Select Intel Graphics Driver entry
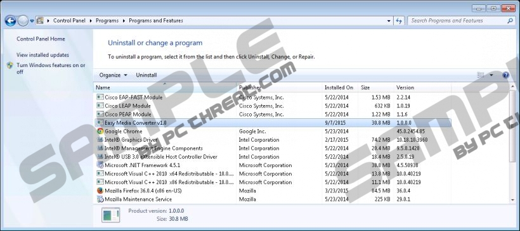Viewport: 520px width, 231px height. (273, 140)
